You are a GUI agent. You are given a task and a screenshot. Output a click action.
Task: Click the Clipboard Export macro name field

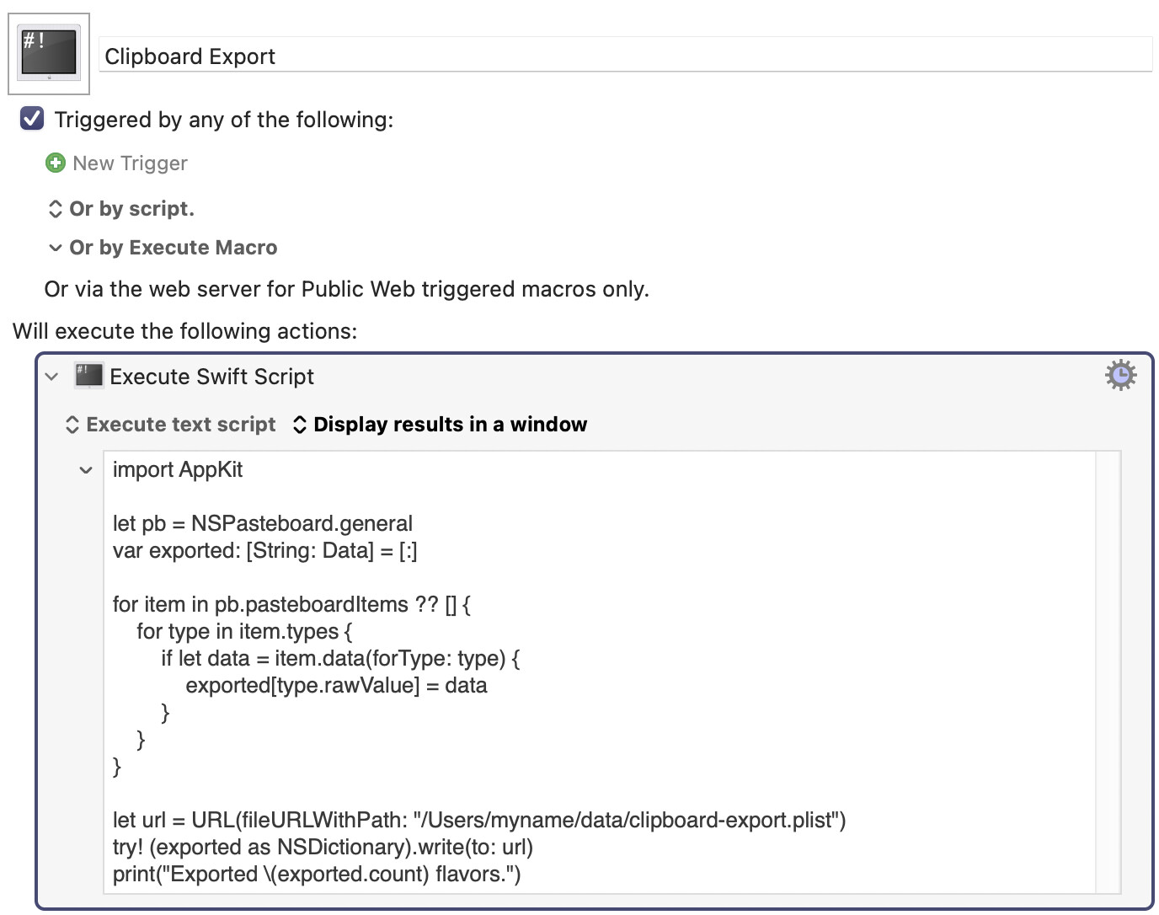coord(625,56)
